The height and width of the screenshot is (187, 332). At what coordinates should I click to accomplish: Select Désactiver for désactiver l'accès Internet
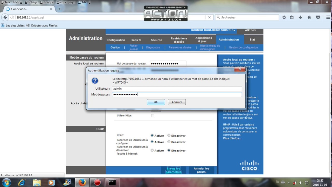(169, 150)
